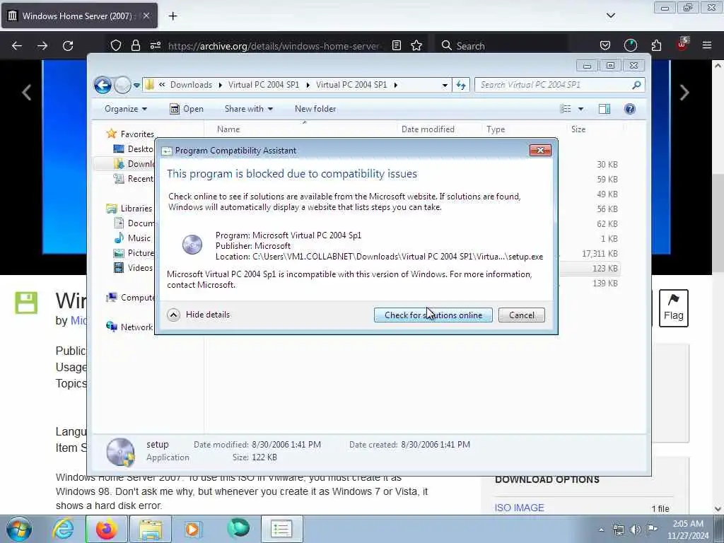Change the view with view icon

pyautogui.click(x=565, y=109)
